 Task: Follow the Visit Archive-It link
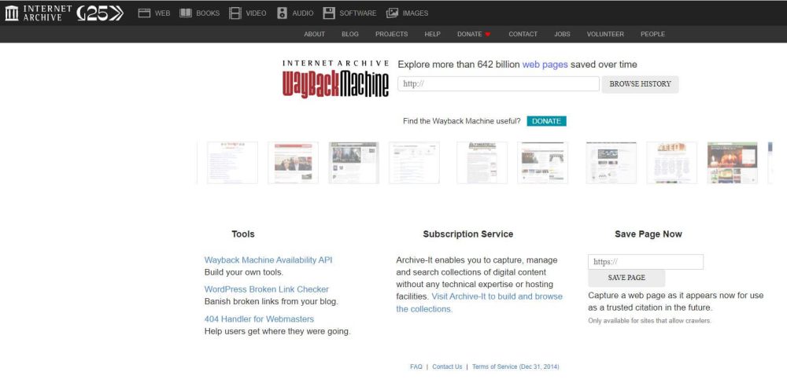coord(479,303)
